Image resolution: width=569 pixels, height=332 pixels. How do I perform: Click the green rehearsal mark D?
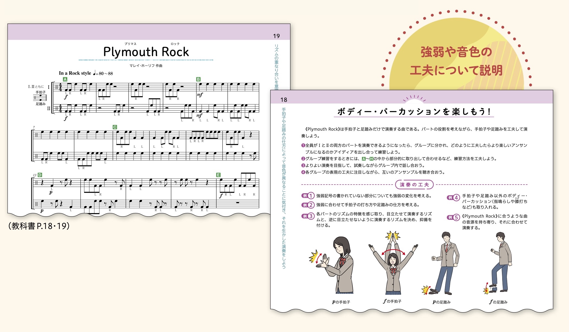point(40,175)
